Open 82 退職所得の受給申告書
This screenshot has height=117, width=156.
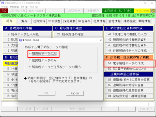point(129,85)
